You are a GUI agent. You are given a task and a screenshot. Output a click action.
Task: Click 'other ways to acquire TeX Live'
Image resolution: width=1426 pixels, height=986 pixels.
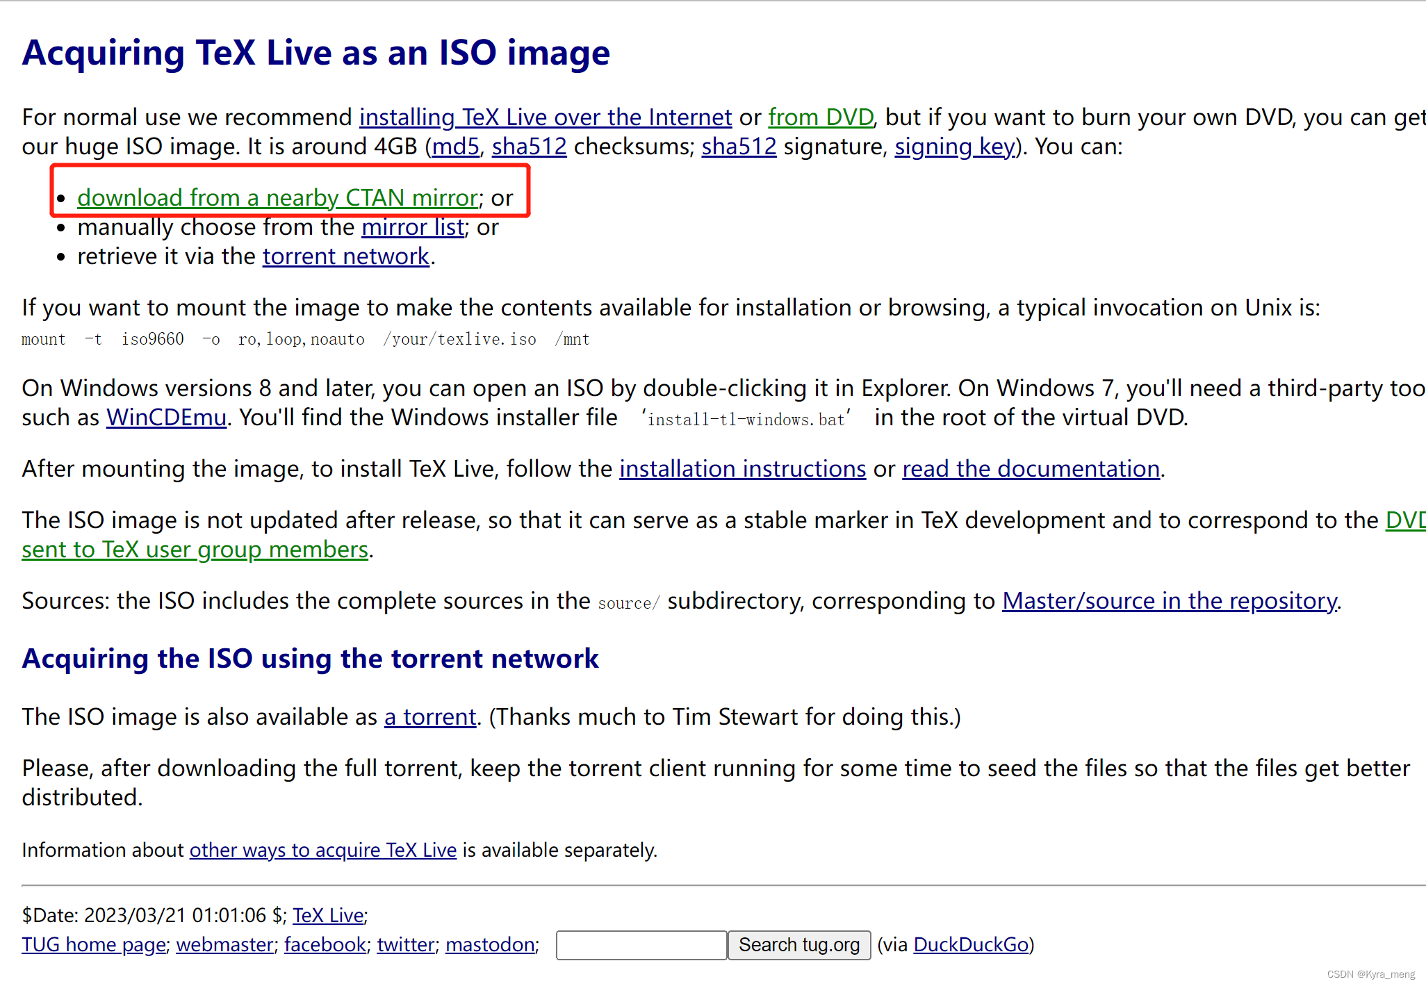[323, 851]
